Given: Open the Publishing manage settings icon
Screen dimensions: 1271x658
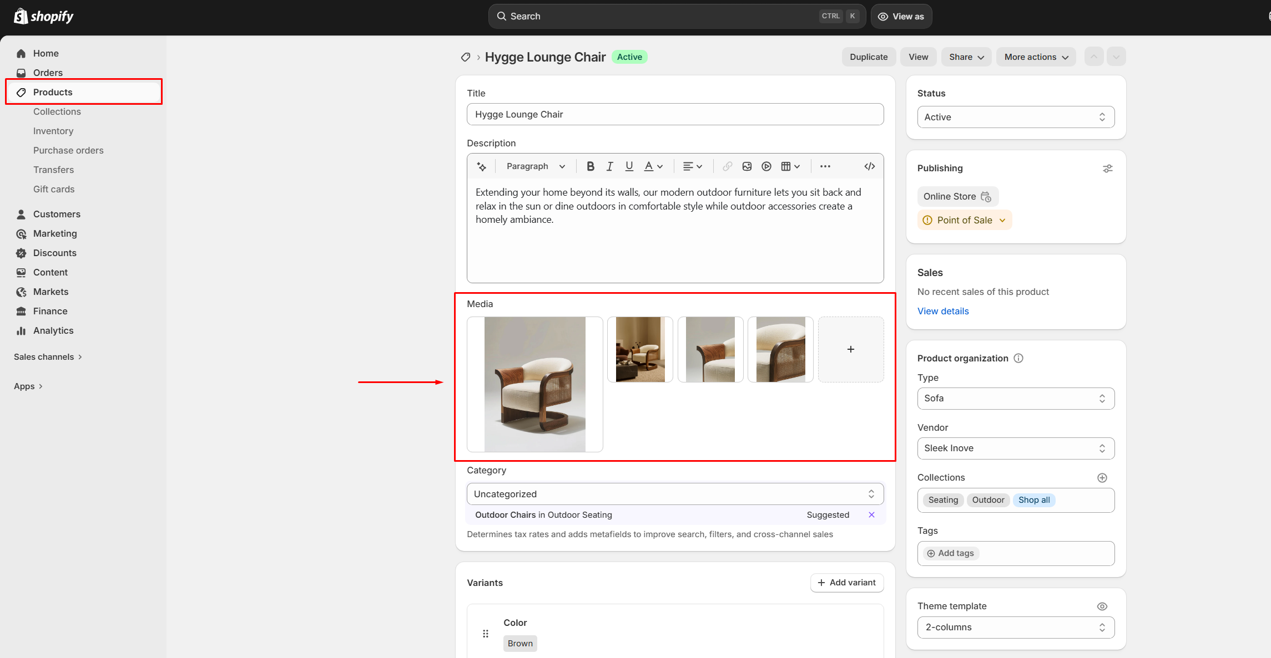Looking at the screenshot, I should pos(1107,169).
